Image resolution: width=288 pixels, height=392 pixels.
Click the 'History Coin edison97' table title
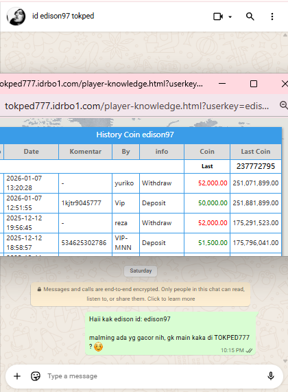pyautogui.click(x=135, y=135)
